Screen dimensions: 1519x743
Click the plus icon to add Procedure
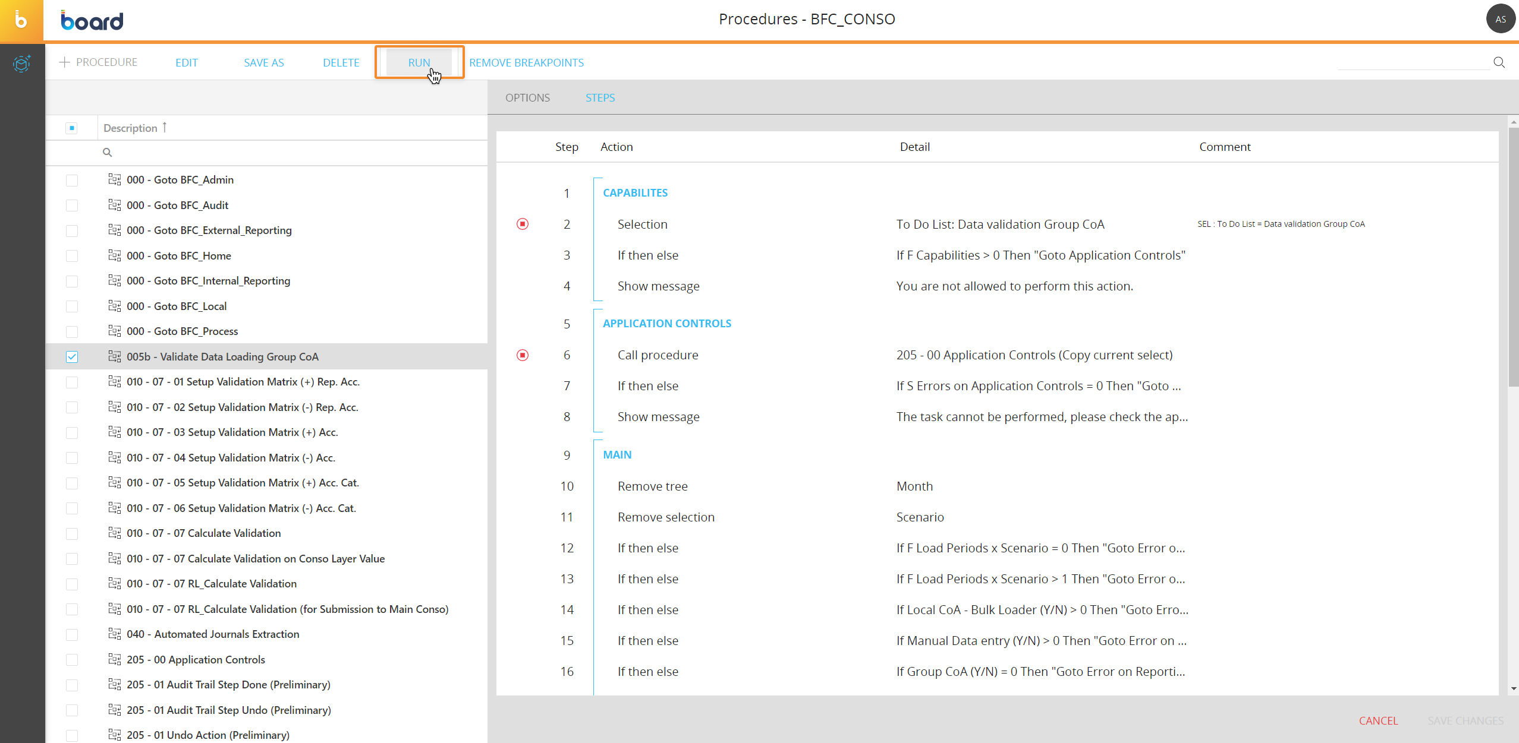[x=64, y=62]
